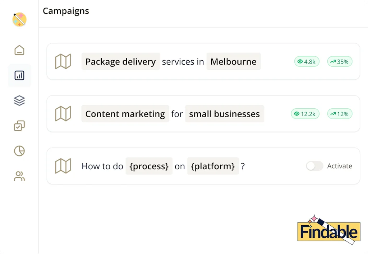This screenshot has height=254, width=368.
Task: Enable the Activate toggle for the process template
Action: tap(314, 166)
